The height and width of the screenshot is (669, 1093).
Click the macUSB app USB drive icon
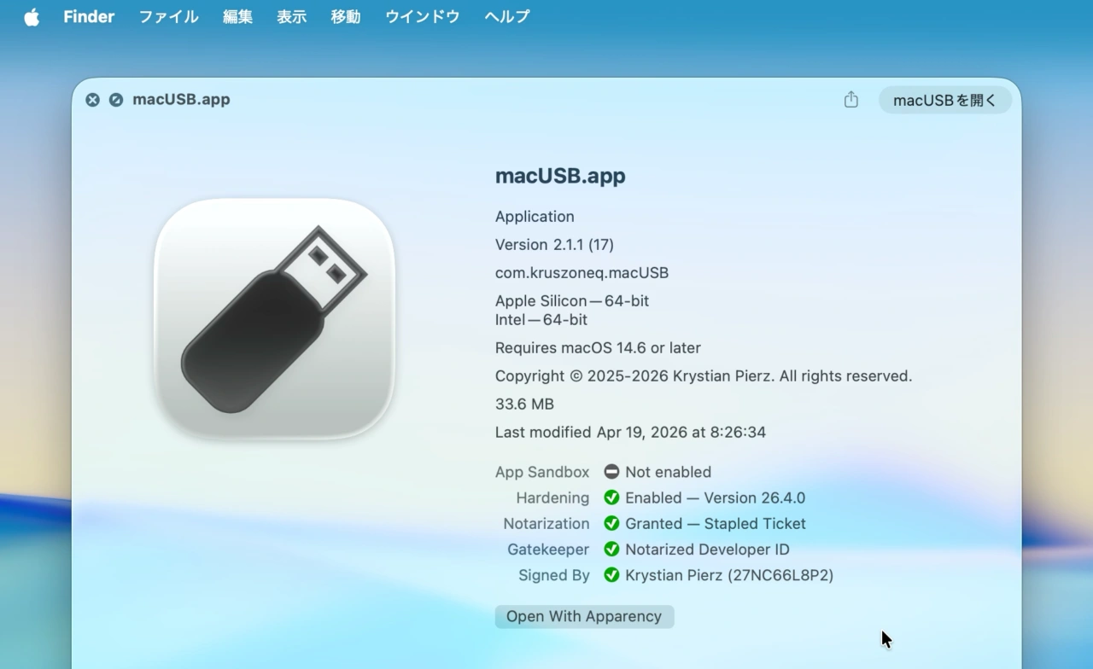pyautogui.click(x=275, y=318)
